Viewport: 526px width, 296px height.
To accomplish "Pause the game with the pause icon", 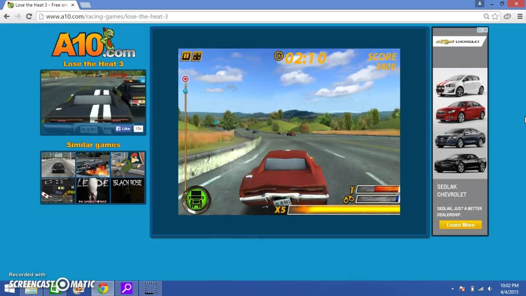I will 186,56.
